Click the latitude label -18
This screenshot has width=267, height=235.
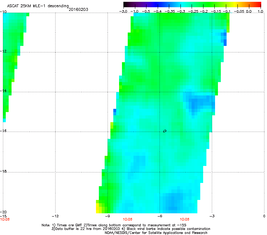3,171
